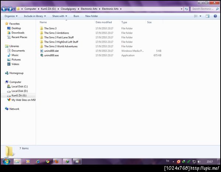Select unins000.dat file icon
221x172 pixels.
[42, 51]
